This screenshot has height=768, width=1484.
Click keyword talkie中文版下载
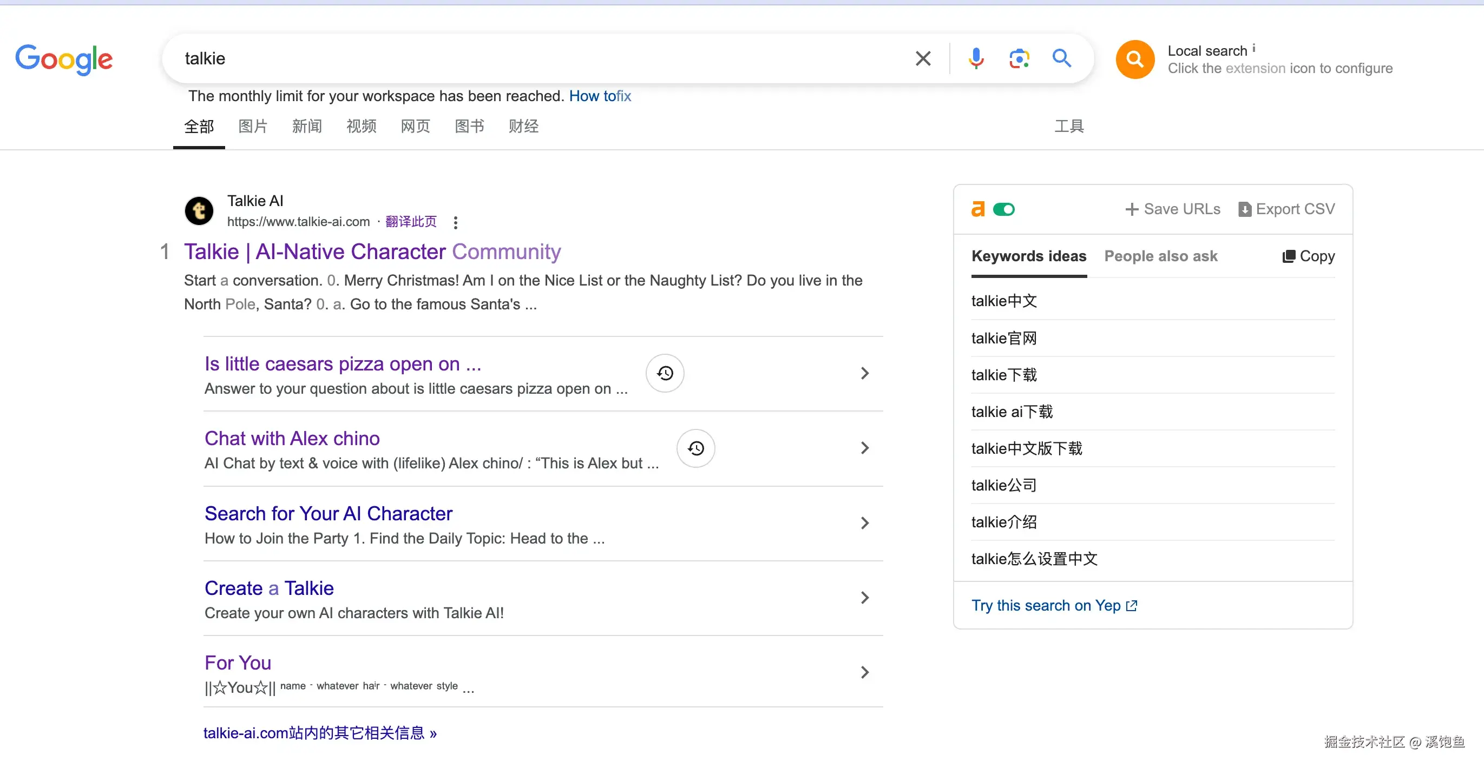(x=1027, y=448)
